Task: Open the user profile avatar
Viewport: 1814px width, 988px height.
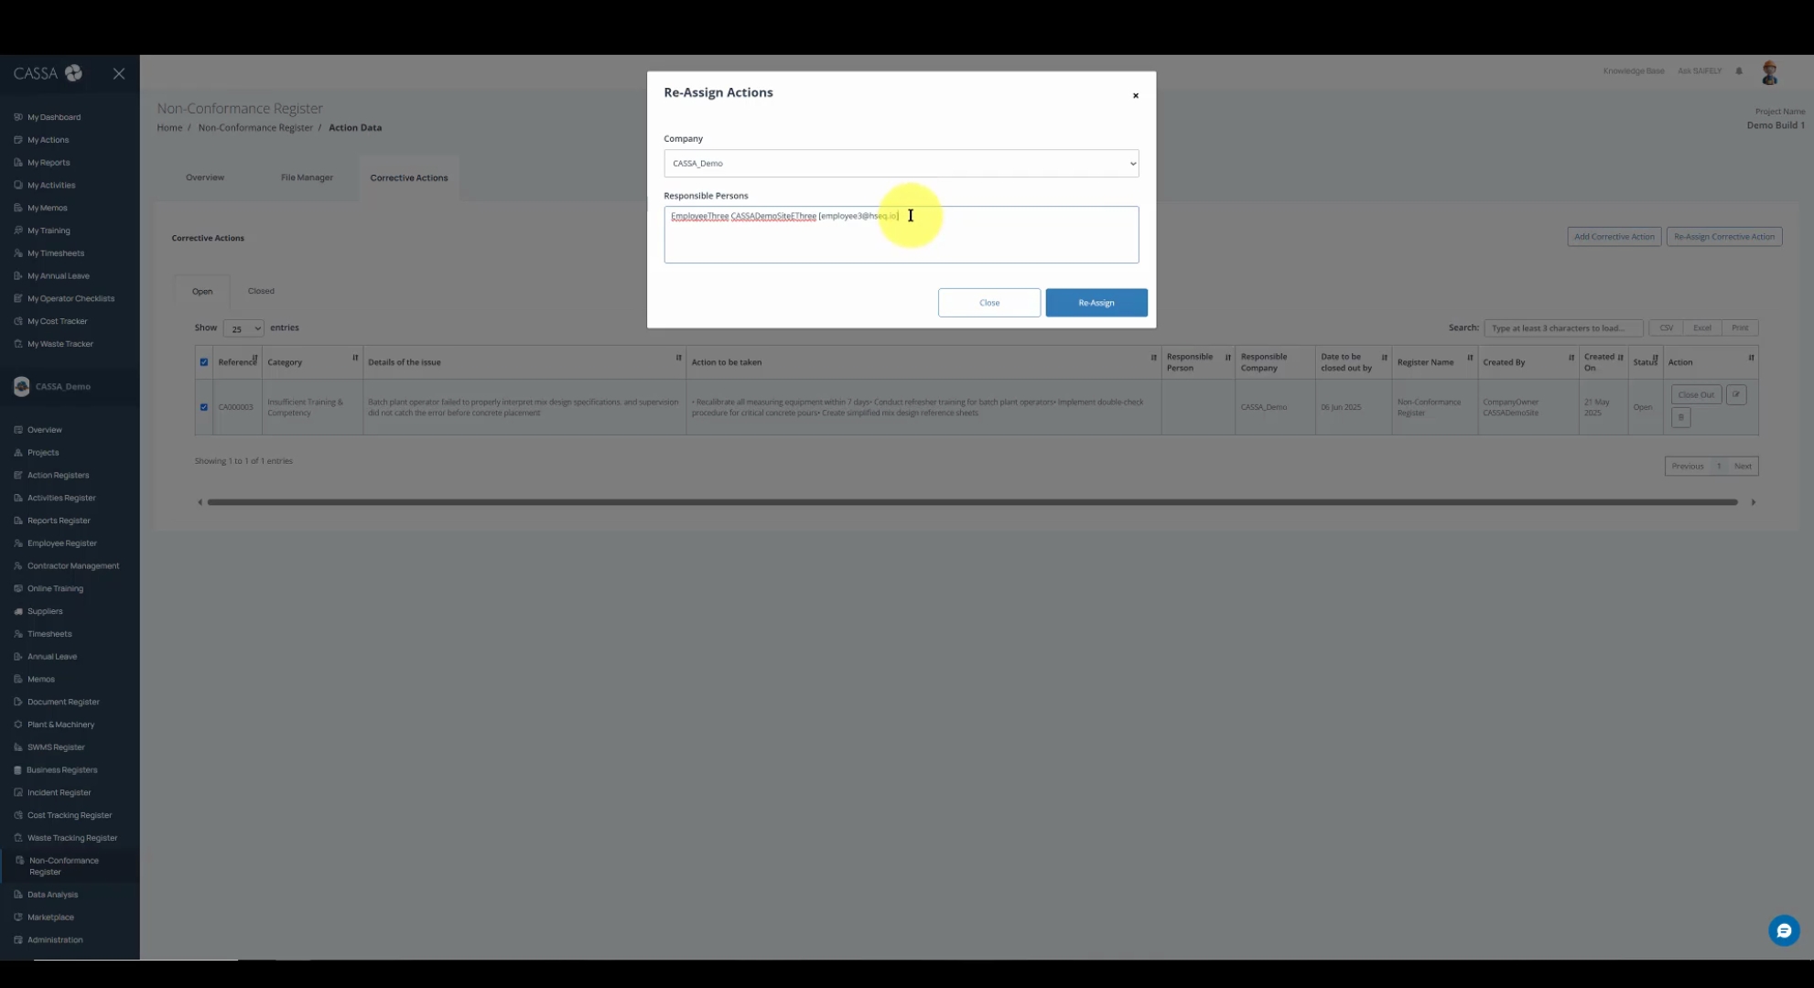Action: click(1769, 73)
